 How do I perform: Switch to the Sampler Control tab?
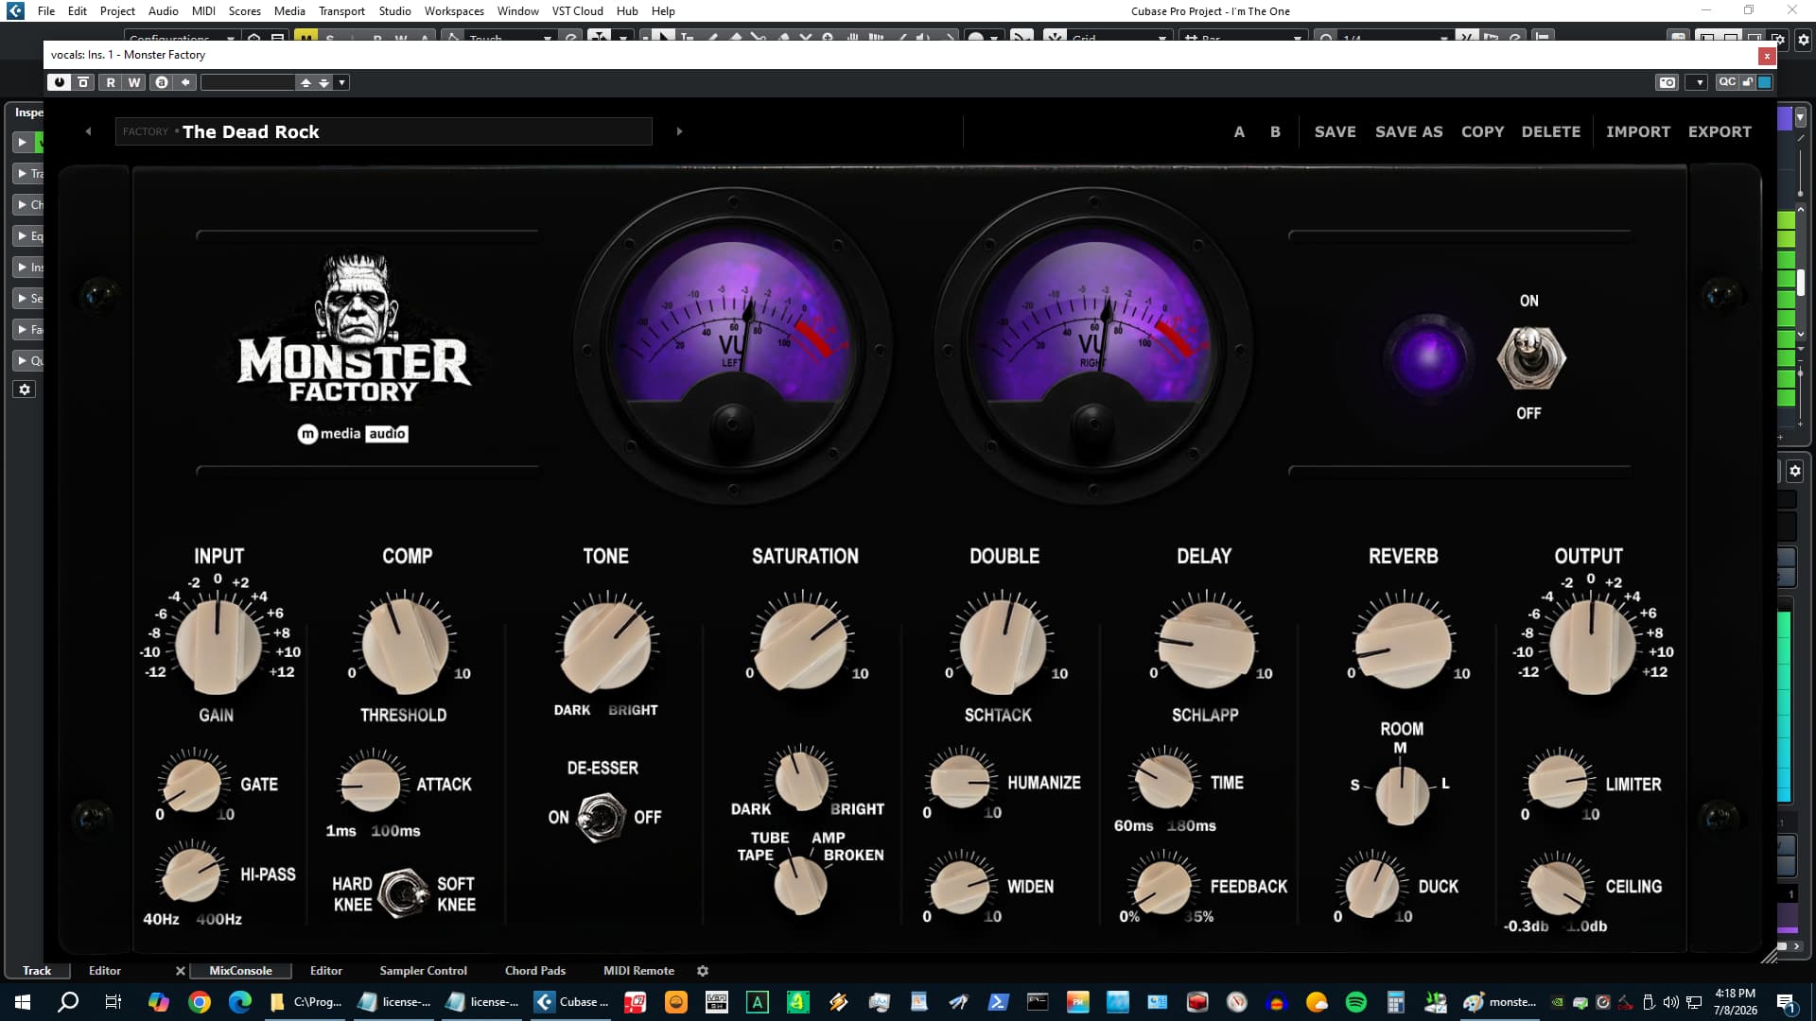(423, 970)
